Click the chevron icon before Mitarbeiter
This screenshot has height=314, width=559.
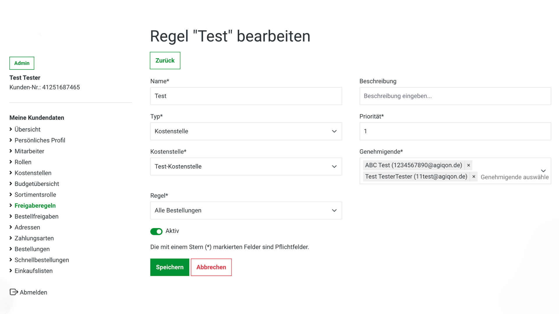coord(11,151)
